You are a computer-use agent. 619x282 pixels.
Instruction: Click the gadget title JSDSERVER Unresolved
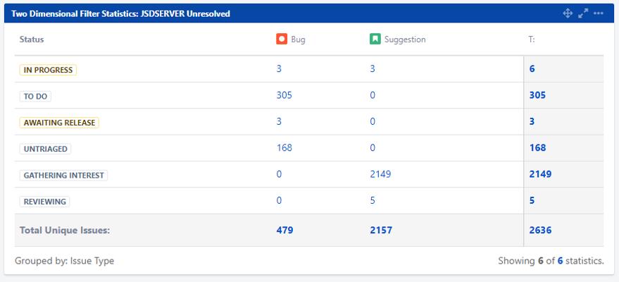click(121, 14)
